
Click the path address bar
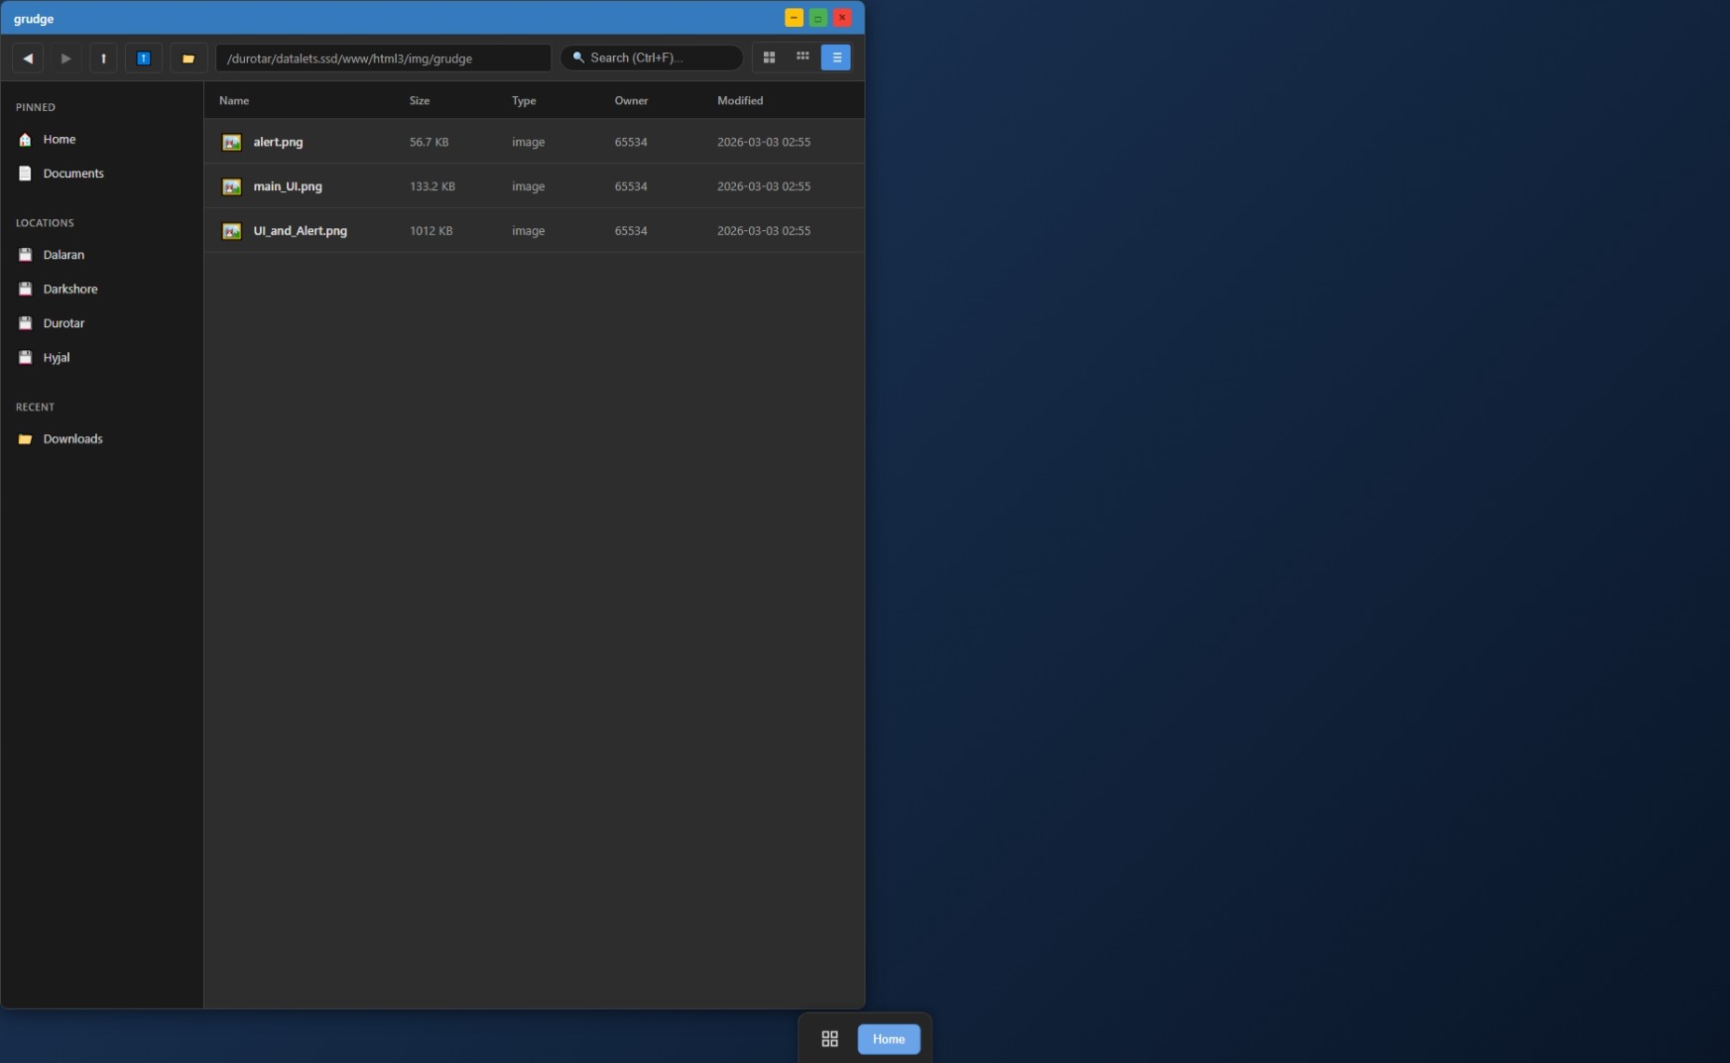pos(383,59)
